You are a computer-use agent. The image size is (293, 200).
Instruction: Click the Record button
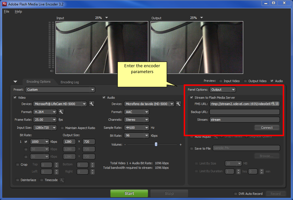click(x=276, y=194)
